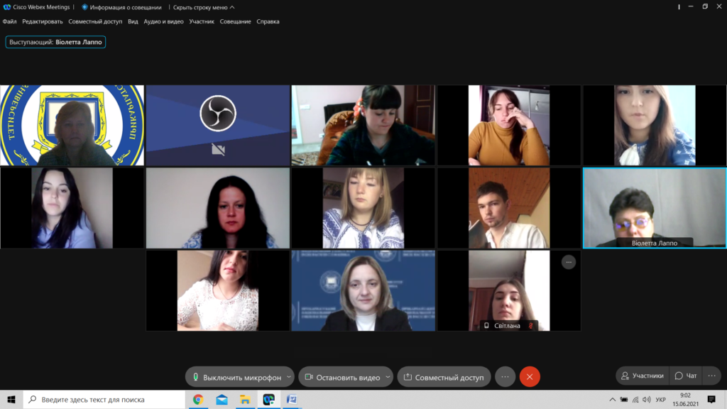
Task: Click the three-dot menu on Світлана's video tile
Action: click(x=568, y=262)
